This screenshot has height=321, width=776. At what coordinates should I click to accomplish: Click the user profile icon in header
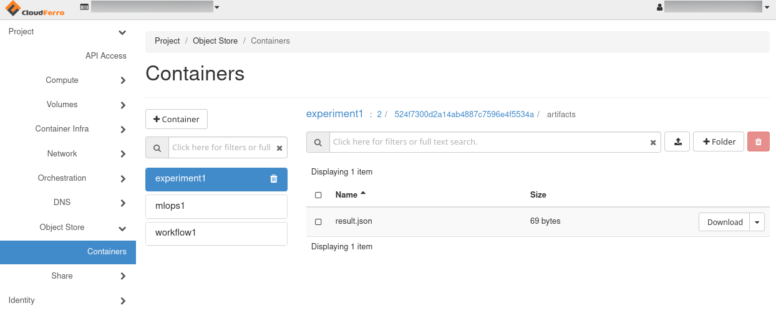point(659,7)
